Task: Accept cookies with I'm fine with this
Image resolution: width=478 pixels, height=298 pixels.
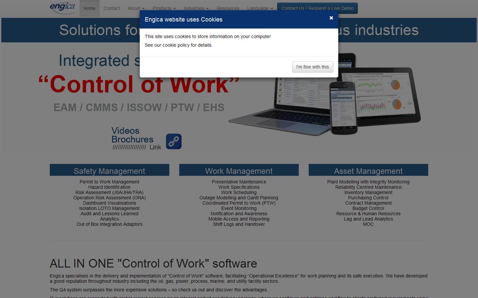Action: (x=312, y=67)
